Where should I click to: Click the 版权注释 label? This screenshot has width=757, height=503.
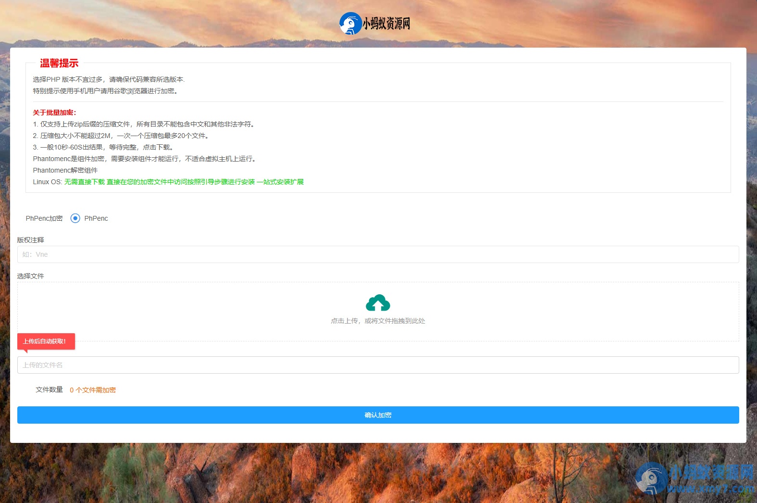(x=30, y=240)
